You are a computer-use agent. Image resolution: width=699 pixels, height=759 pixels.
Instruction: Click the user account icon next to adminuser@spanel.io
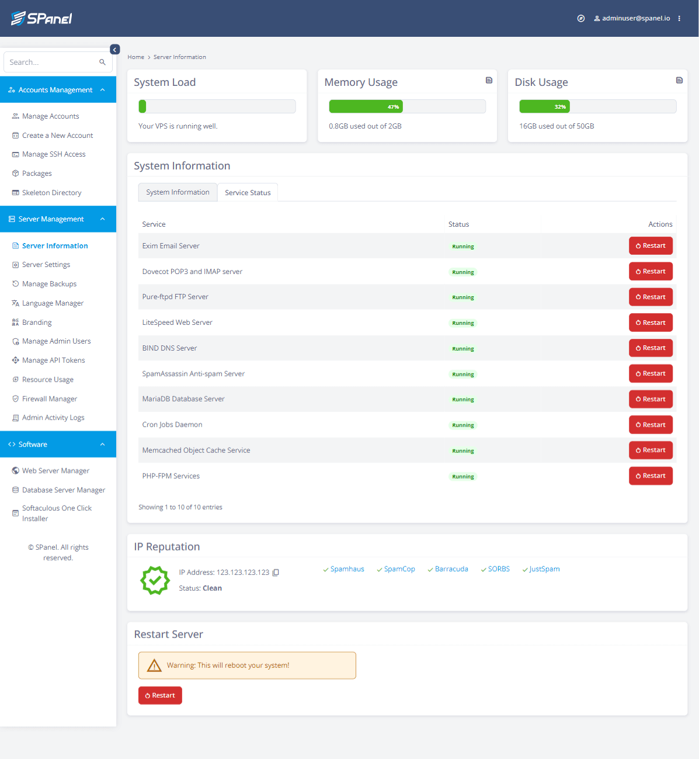coord(596,18)
